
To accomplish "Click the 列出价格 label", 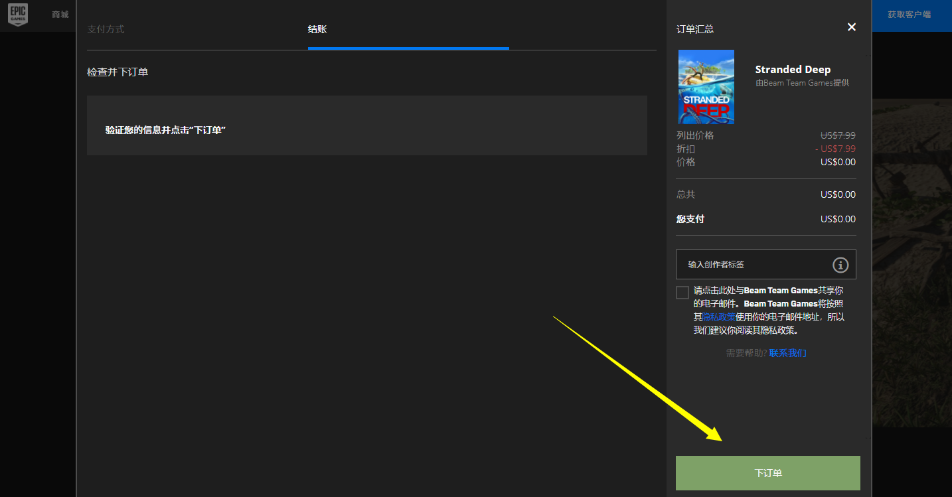I will [x=695, y=135].
